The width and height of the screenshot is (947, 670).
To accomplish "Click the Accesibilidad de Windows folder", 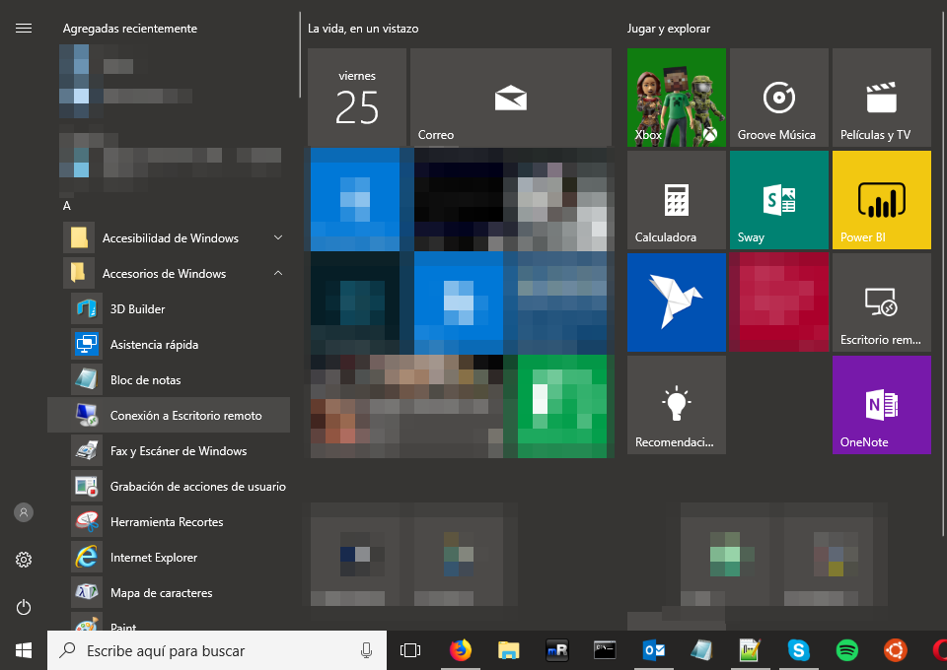I will pyautogui.click(x=169, y=237).
